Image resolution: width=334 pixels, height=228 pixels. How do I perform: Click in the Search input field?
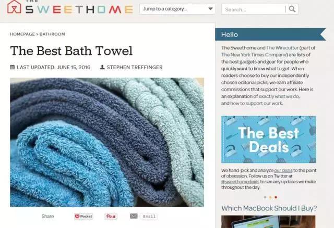[253, 9]
